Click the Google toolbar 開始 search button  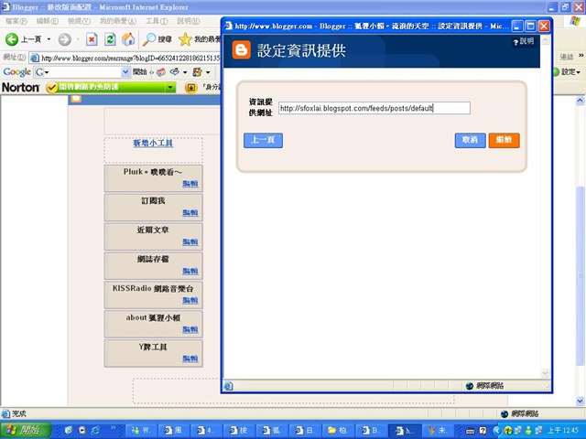click(140, 71)
